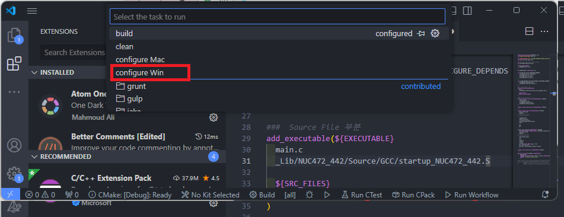
Task: Open the hamburger application menu
Action: click(32, 11)
